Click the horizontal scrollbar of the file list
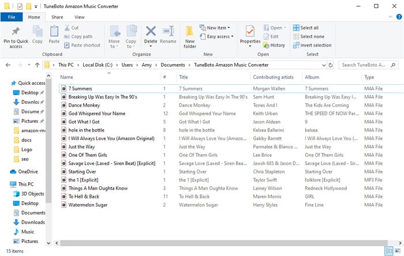This screenshot has width=404, height=256. [x=224, y=243]
